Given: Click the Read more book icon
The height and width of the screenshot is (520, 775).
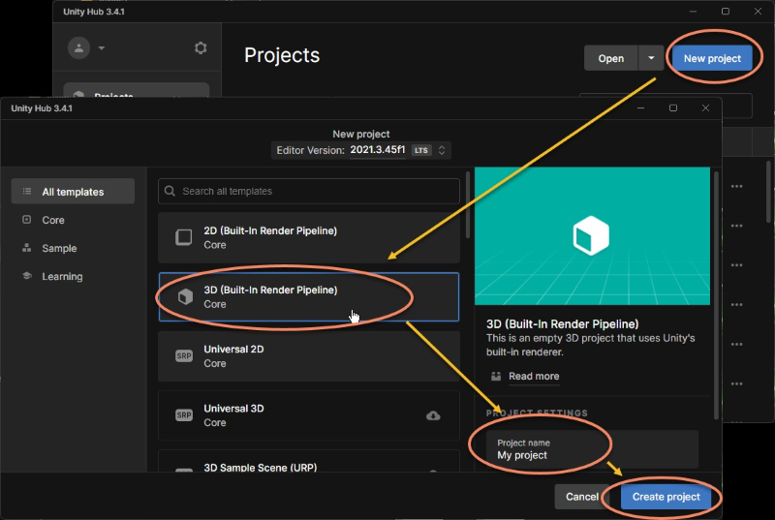Looking at the screenshot, I should [496, 377].
